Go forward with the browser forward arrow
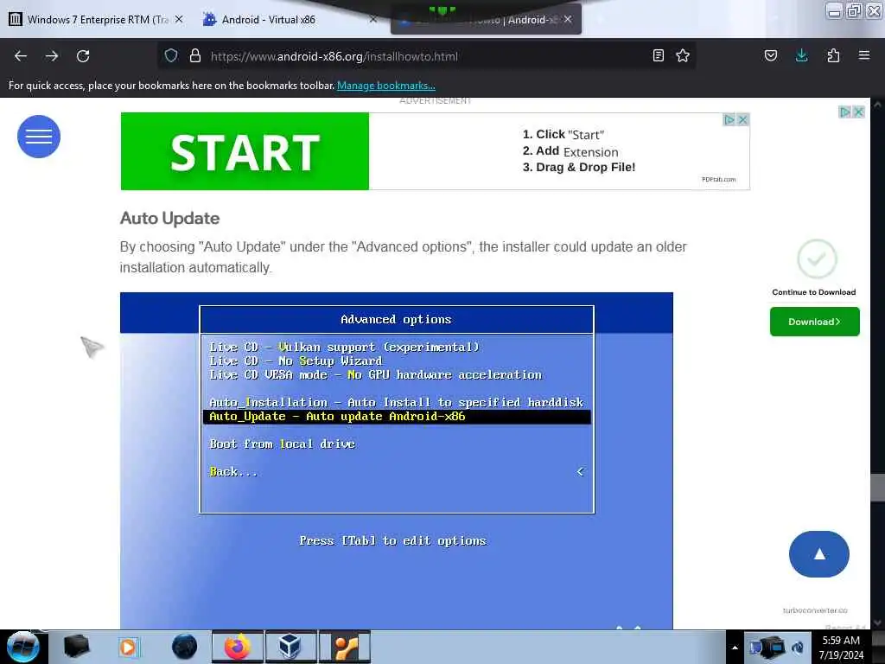Viewport: 885px width, 664px height. pos(52,56)
